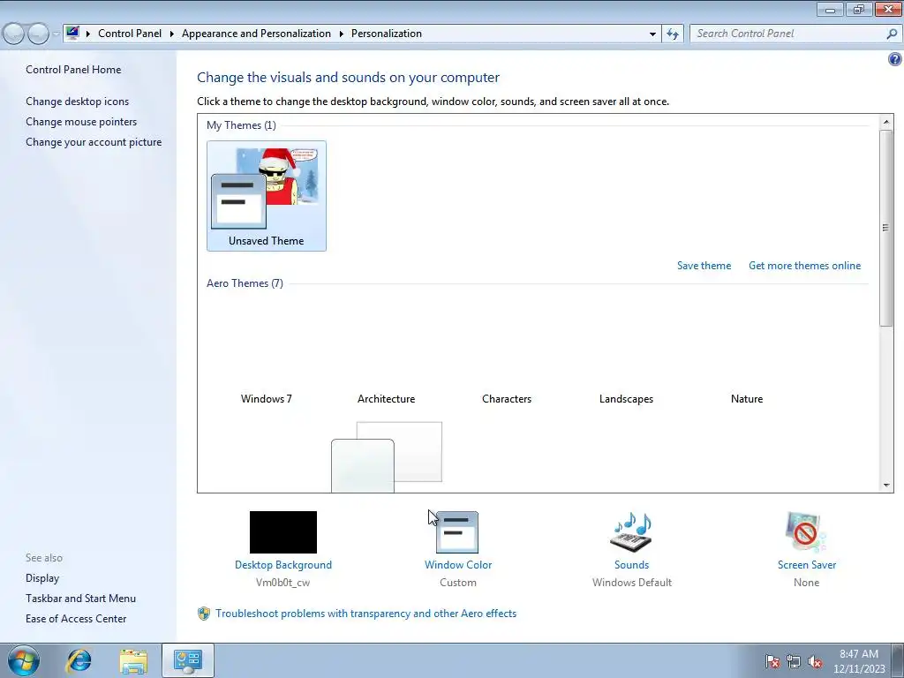Screen dimensions: 904x678
Task: Open Change desktop icons
Action: point(78,101)
